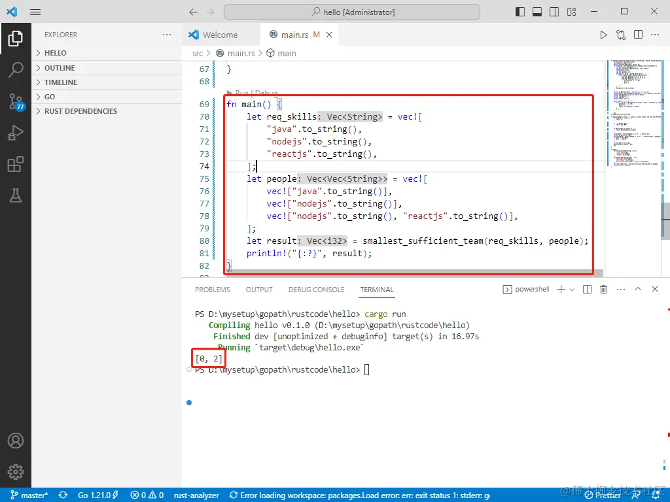Place the cursor on line number 75

(x=204, y=179)
